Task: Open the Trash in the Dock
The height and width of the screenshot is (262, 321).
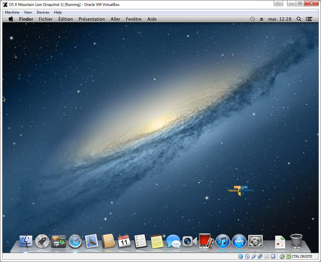Action: coord(296,241)
